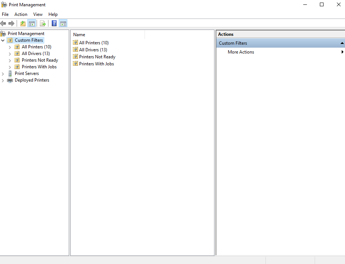Click Printers With Jobs filter icon in tree
Viewport: 345px width, 264px height.
coord(17,66)
